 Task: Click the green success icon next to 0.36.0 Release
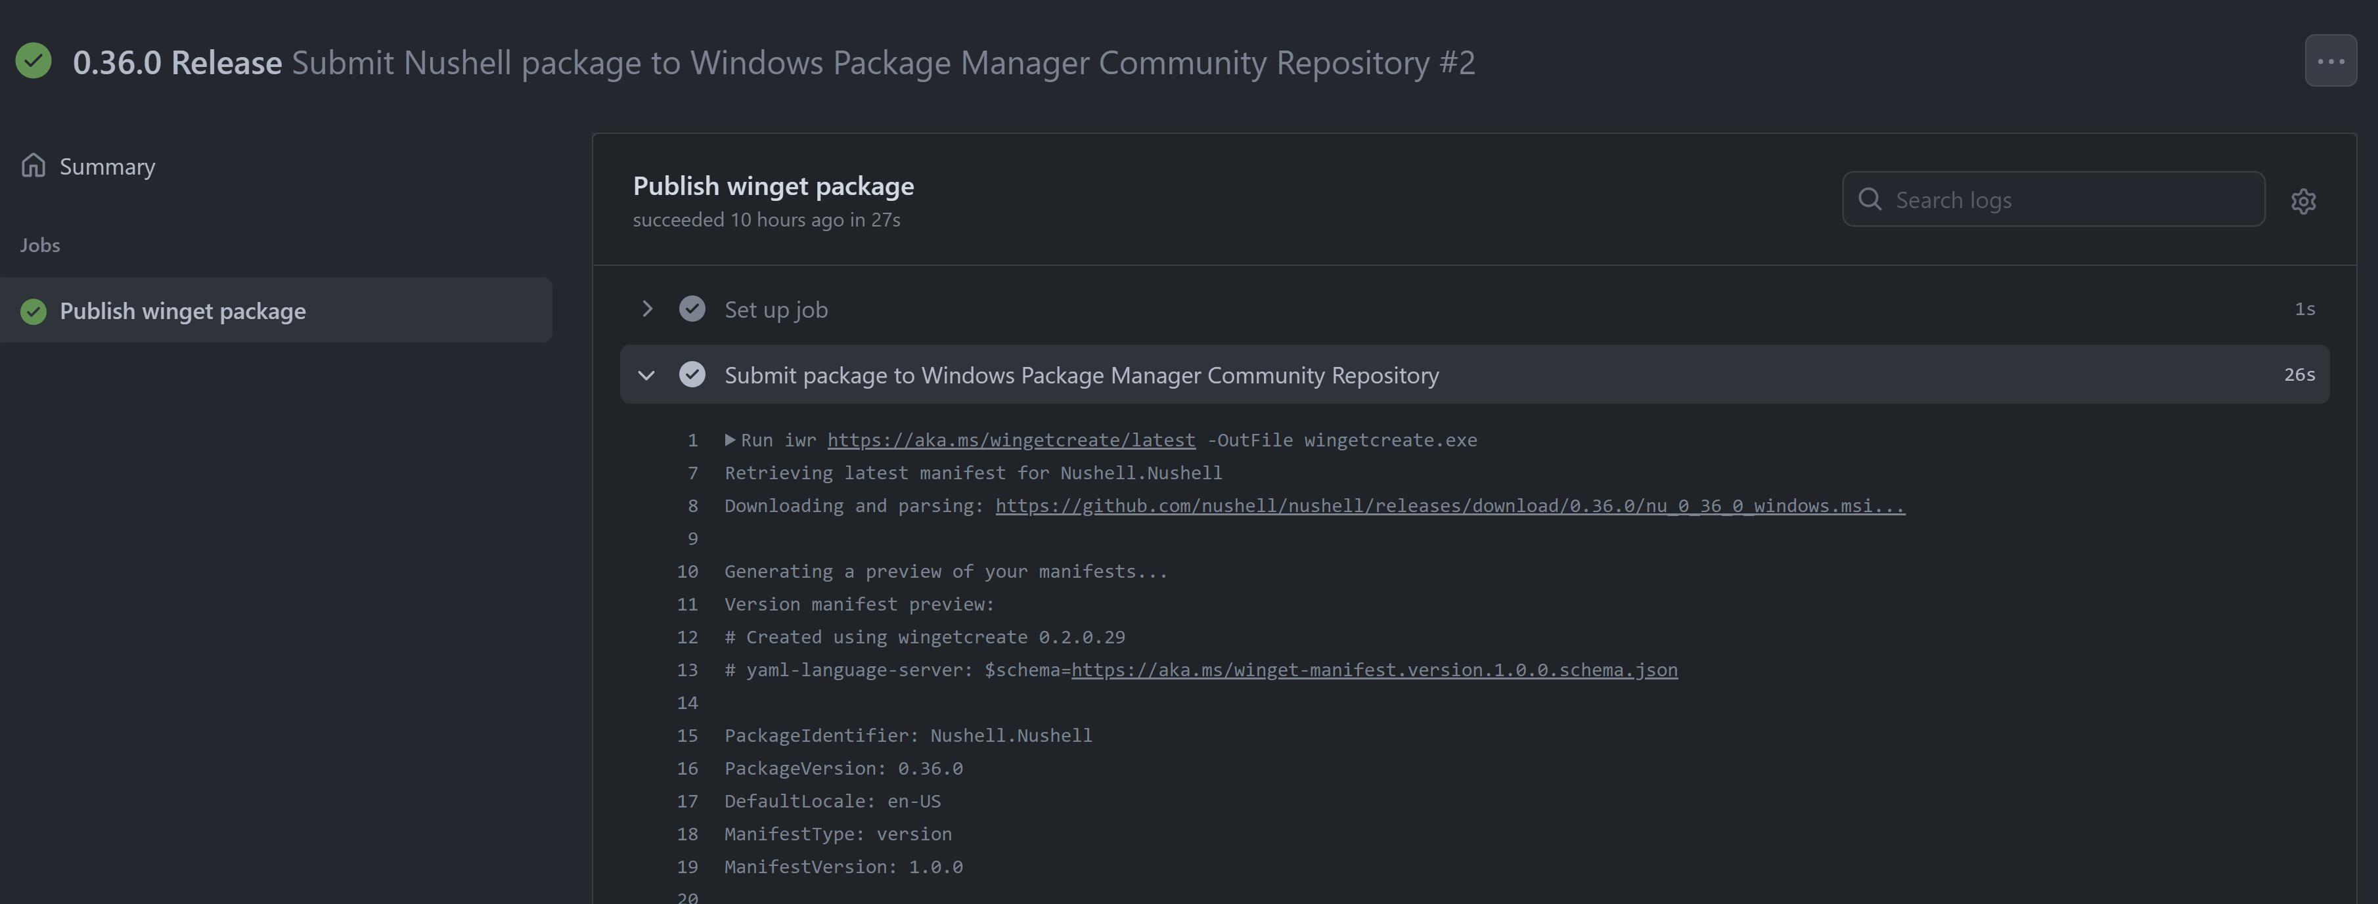34,61
